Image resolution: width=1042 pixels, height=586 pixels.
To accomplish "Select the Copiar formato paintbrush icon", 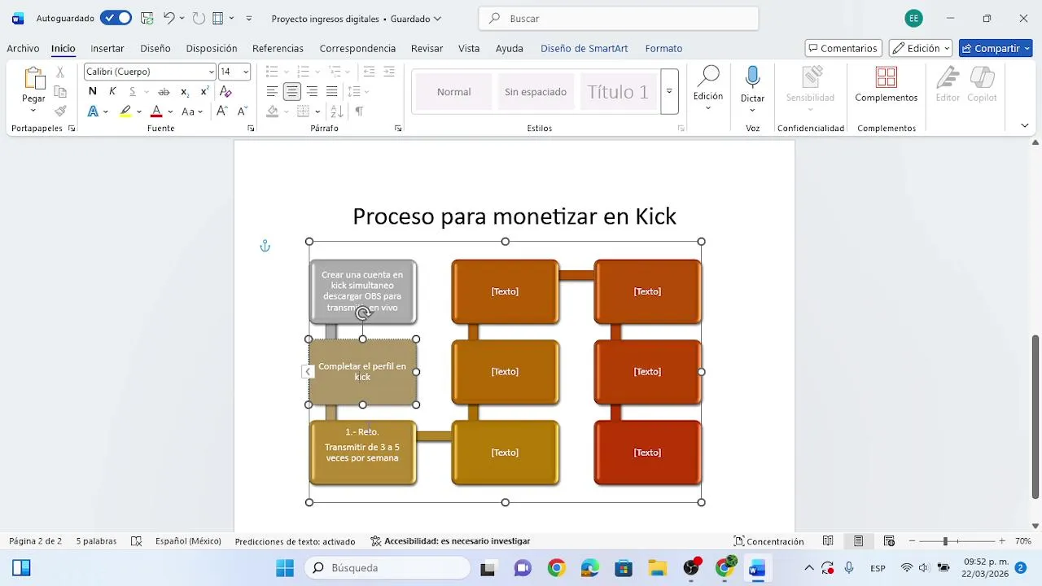I will tap(60, 111).
